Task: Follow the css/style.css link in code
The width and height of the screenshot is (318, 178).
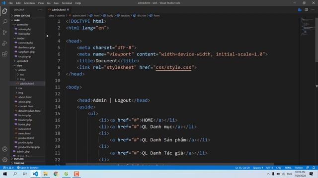Action: coord(173,67)
